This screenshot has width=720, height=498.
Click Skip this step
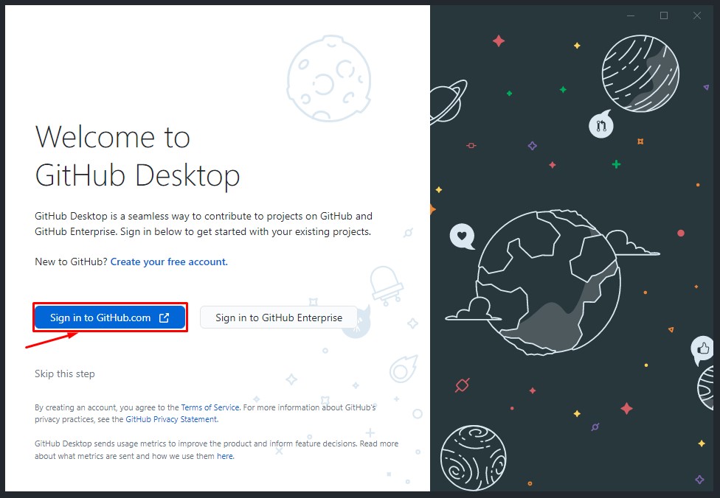pos(65,373)
